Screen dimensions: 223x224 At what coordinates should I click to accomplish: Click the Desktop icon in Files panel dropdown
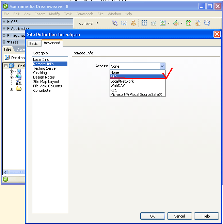coord(7,57)
